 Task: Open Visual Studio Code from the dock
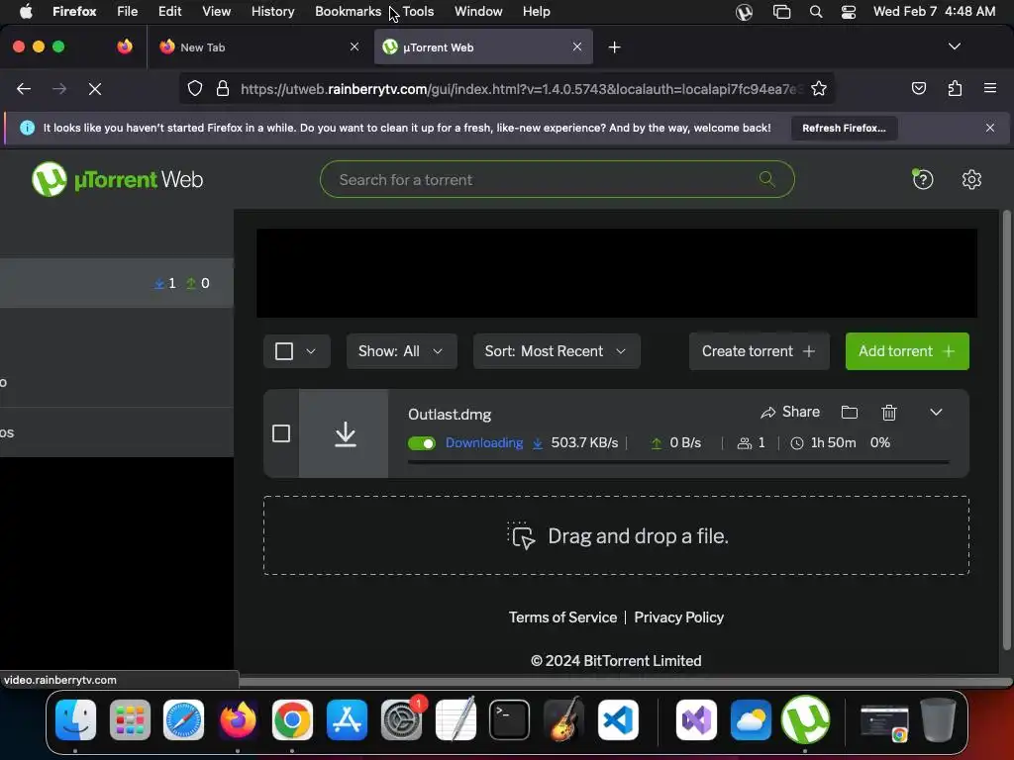tap(618, 719)
